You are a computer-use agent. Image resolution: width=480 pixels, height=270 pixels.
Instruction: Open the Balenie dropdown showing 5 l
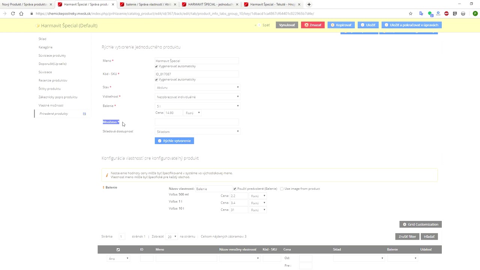[197, 106]
